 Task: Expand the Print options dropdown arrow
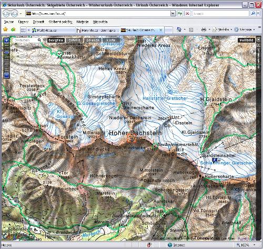tap(209, 29)
